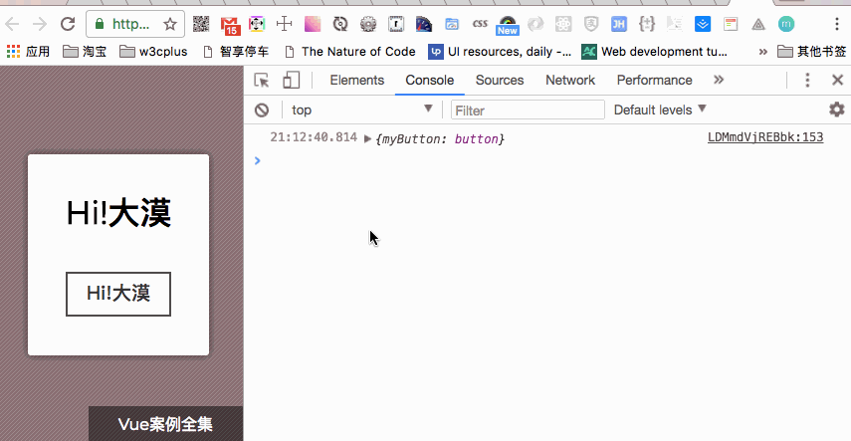This screenshot has height=441, width=851.
Task: Open Chrome's three-dot main menu
Action: [837, 24]
